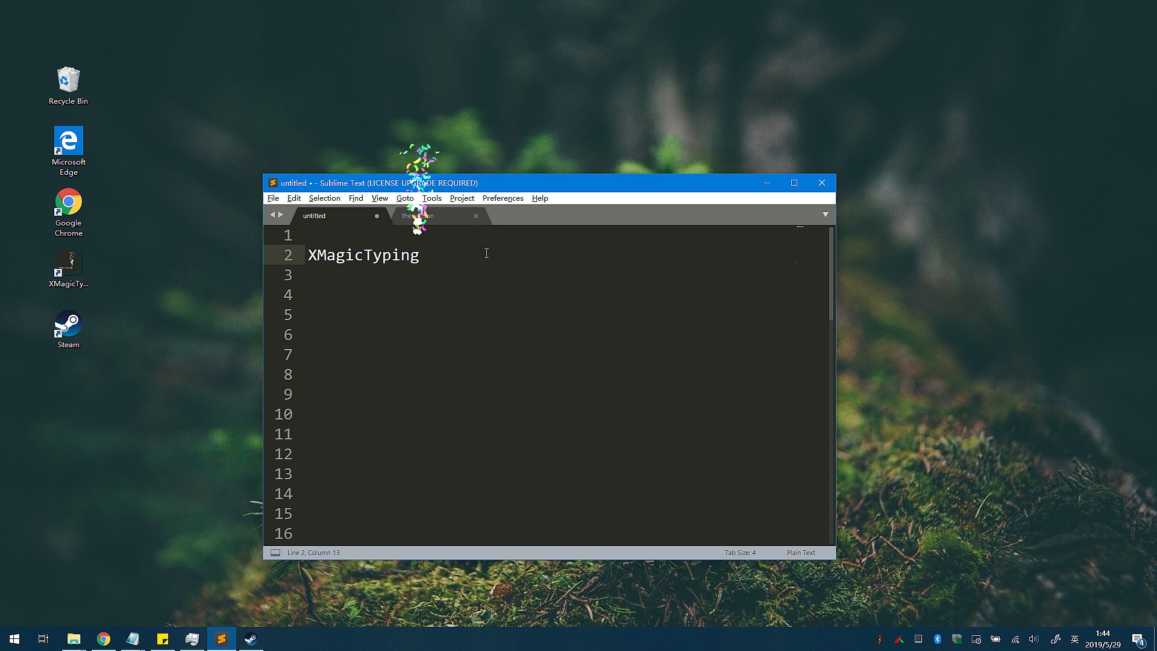Open the Preferences menu

click(x=503, y=198)
